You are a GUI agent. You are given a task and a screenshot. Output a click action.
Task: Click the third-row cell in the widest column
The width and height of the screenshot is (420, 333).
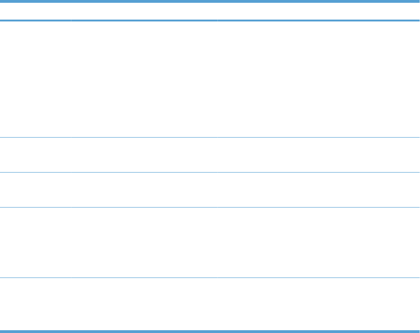pyautogui.click(x=319, y=190)
